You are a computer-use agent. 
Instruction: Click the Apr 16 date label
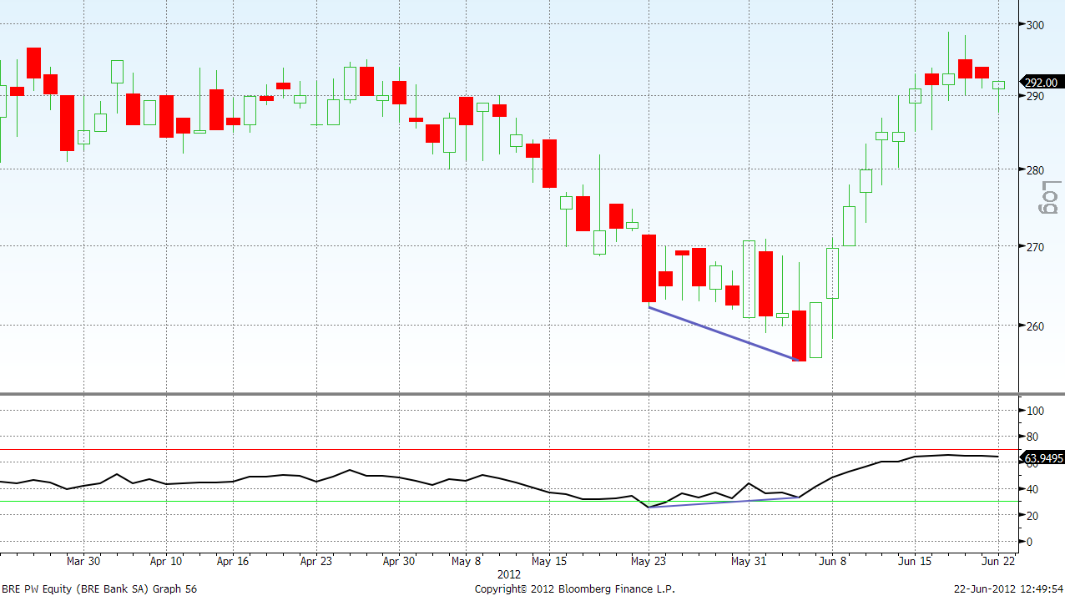(x=233, y=561)
